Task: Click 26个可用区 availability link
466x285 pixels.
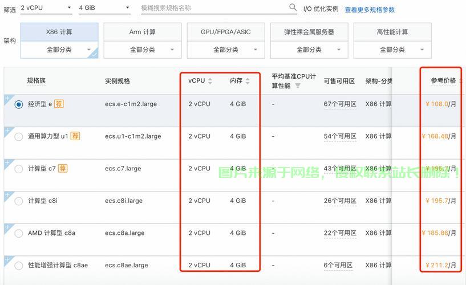Action: tap(340, 201)
